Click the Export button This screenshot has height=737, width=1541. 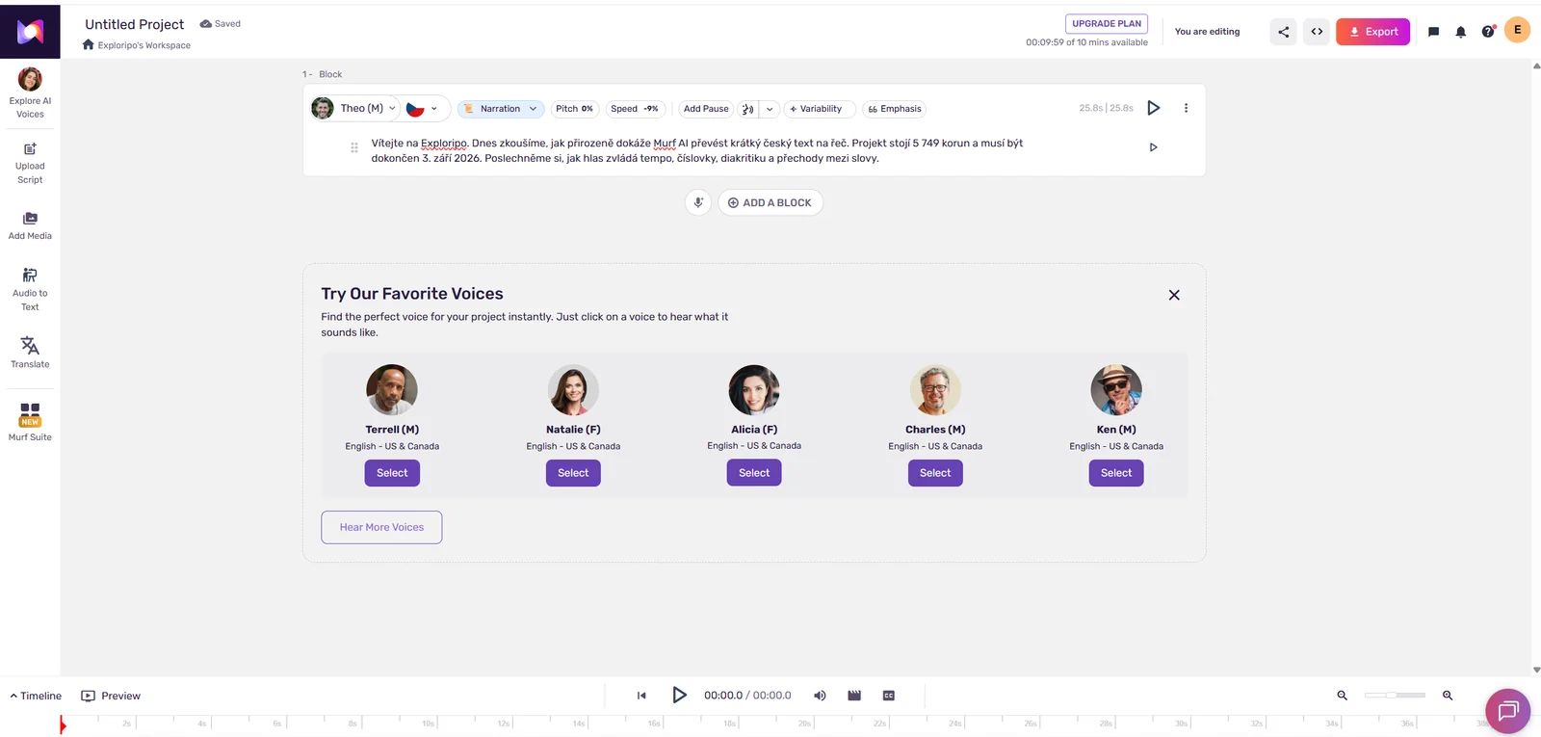click(1372, 32)
